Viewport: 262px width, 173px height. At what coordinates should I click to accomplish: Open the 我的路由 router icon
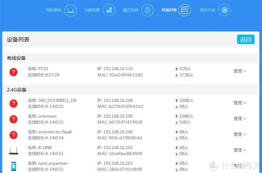click(x=70, y=10)
